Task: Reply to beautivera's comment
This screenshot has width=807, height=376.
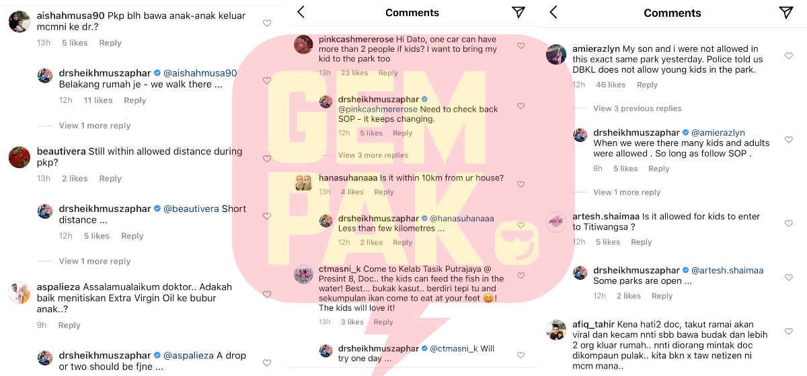Action: pos(110,178)
